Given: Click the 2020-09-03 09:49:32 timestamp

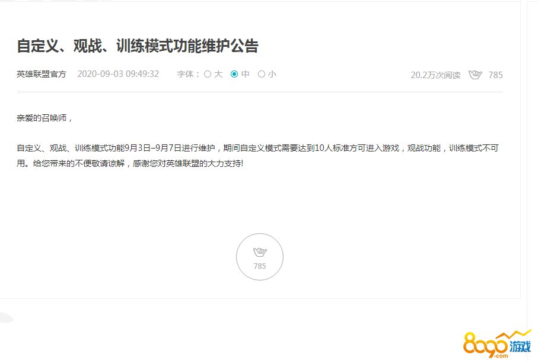Looking at the screenshot, I should (x=118, y=74).
